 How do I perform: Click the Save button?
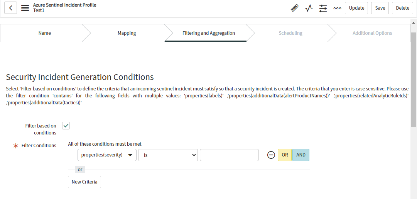click(x=380, y=8)
